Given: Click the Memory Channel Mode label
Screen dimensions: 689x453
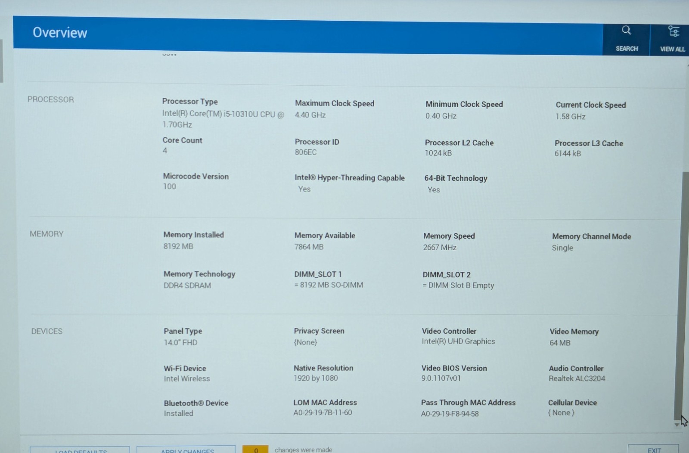Looking at the screenshot, I should point(592,236).
